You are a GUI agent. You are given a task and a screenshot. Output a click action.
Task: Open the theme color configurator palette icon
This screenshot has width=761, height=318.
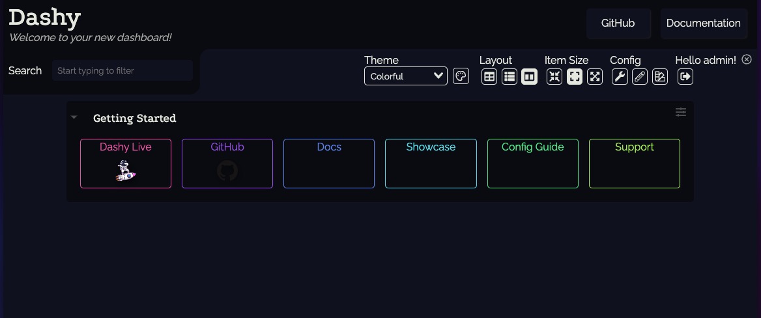point(461,76)
